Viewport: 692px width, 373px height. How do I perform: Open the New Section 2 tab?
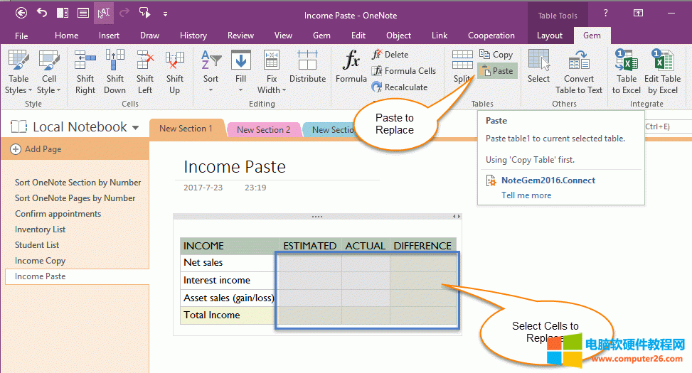pos(263,129)
